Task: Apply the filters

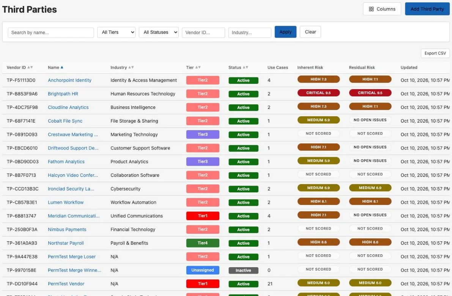Action: (x=285, y=32)
